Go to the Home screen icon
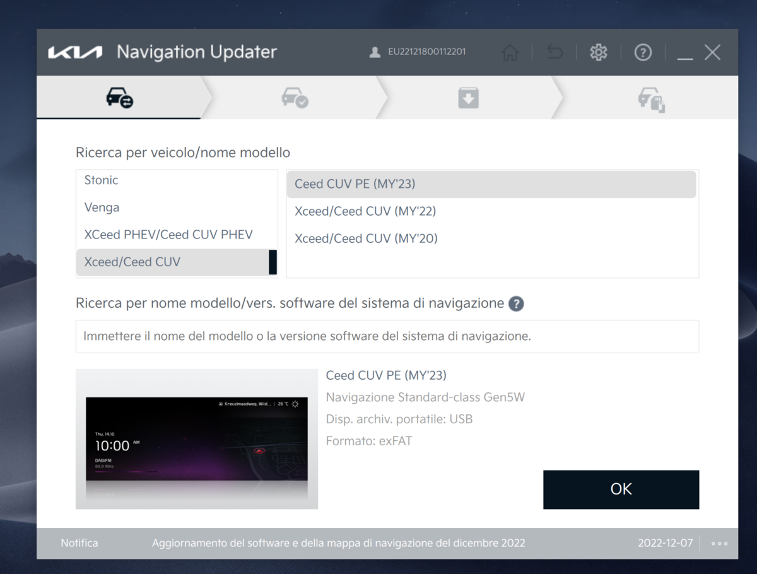 tap(510, 52)
